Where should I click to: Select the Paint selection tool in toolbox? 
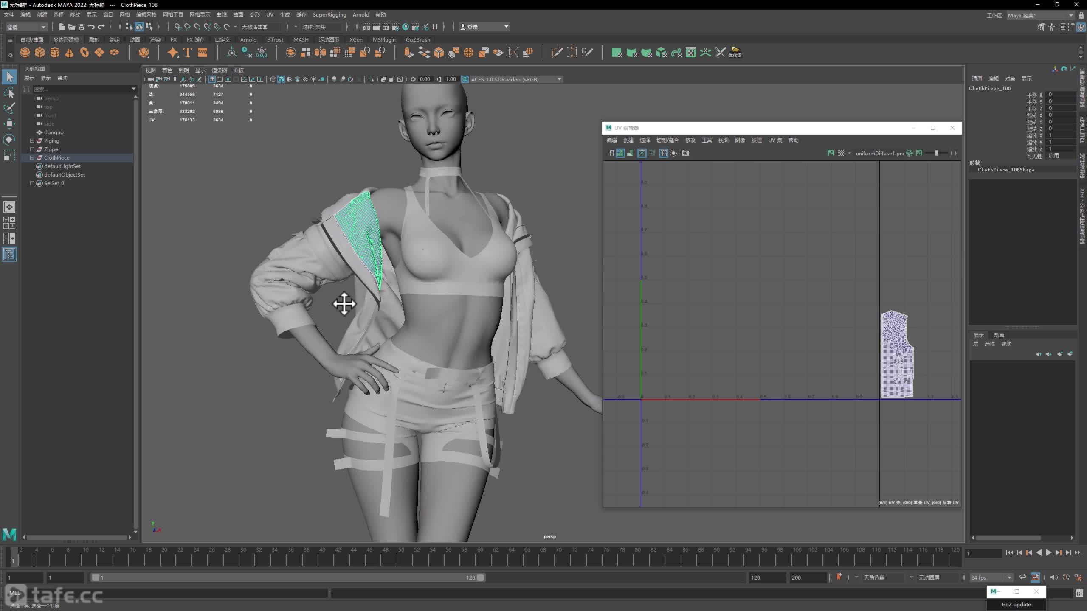9,108
